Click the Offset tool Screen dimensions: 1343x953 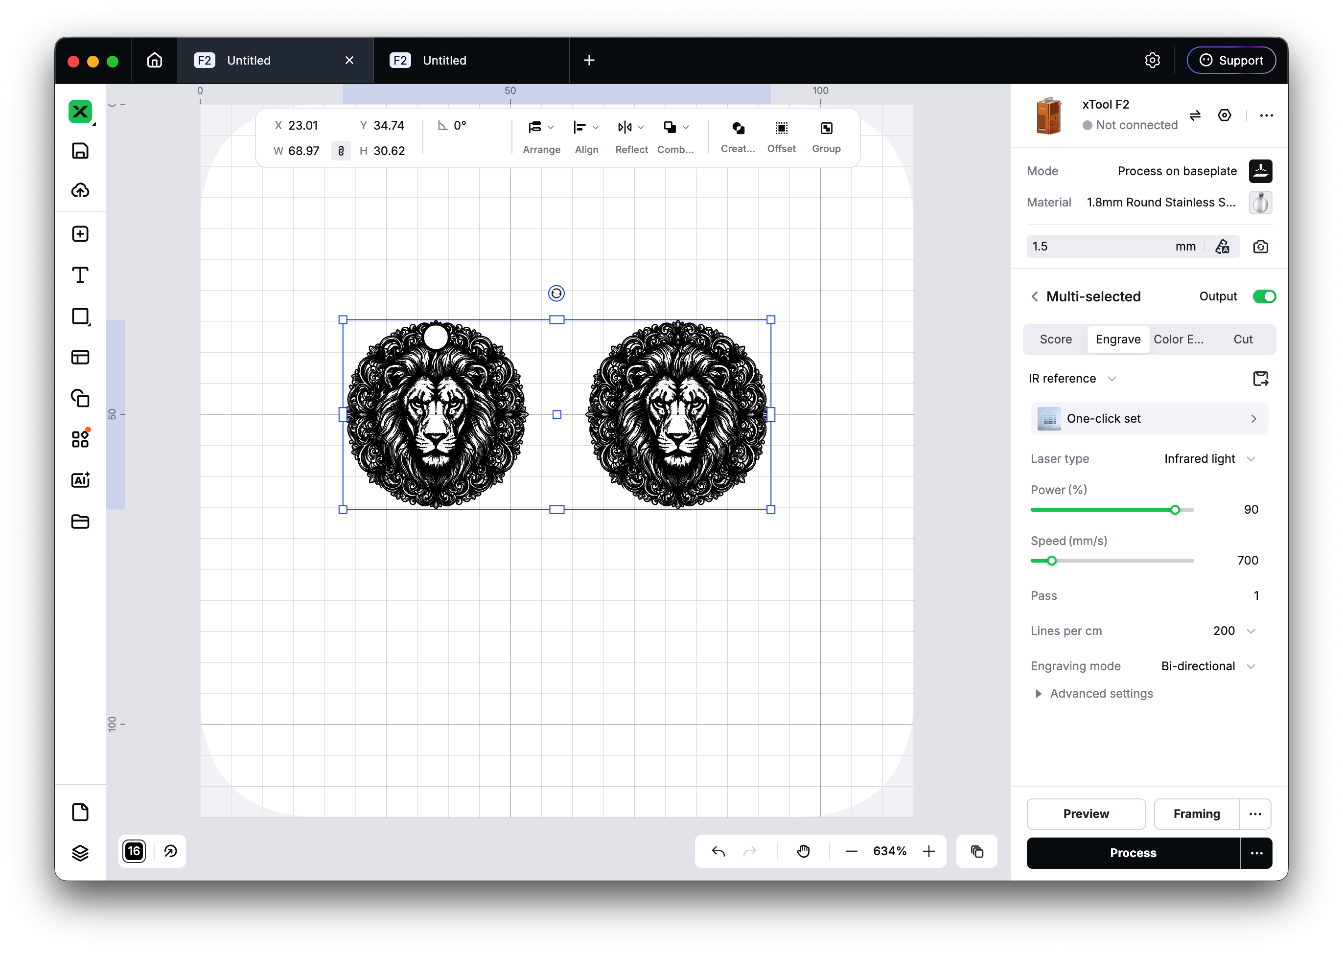[781, 136]
